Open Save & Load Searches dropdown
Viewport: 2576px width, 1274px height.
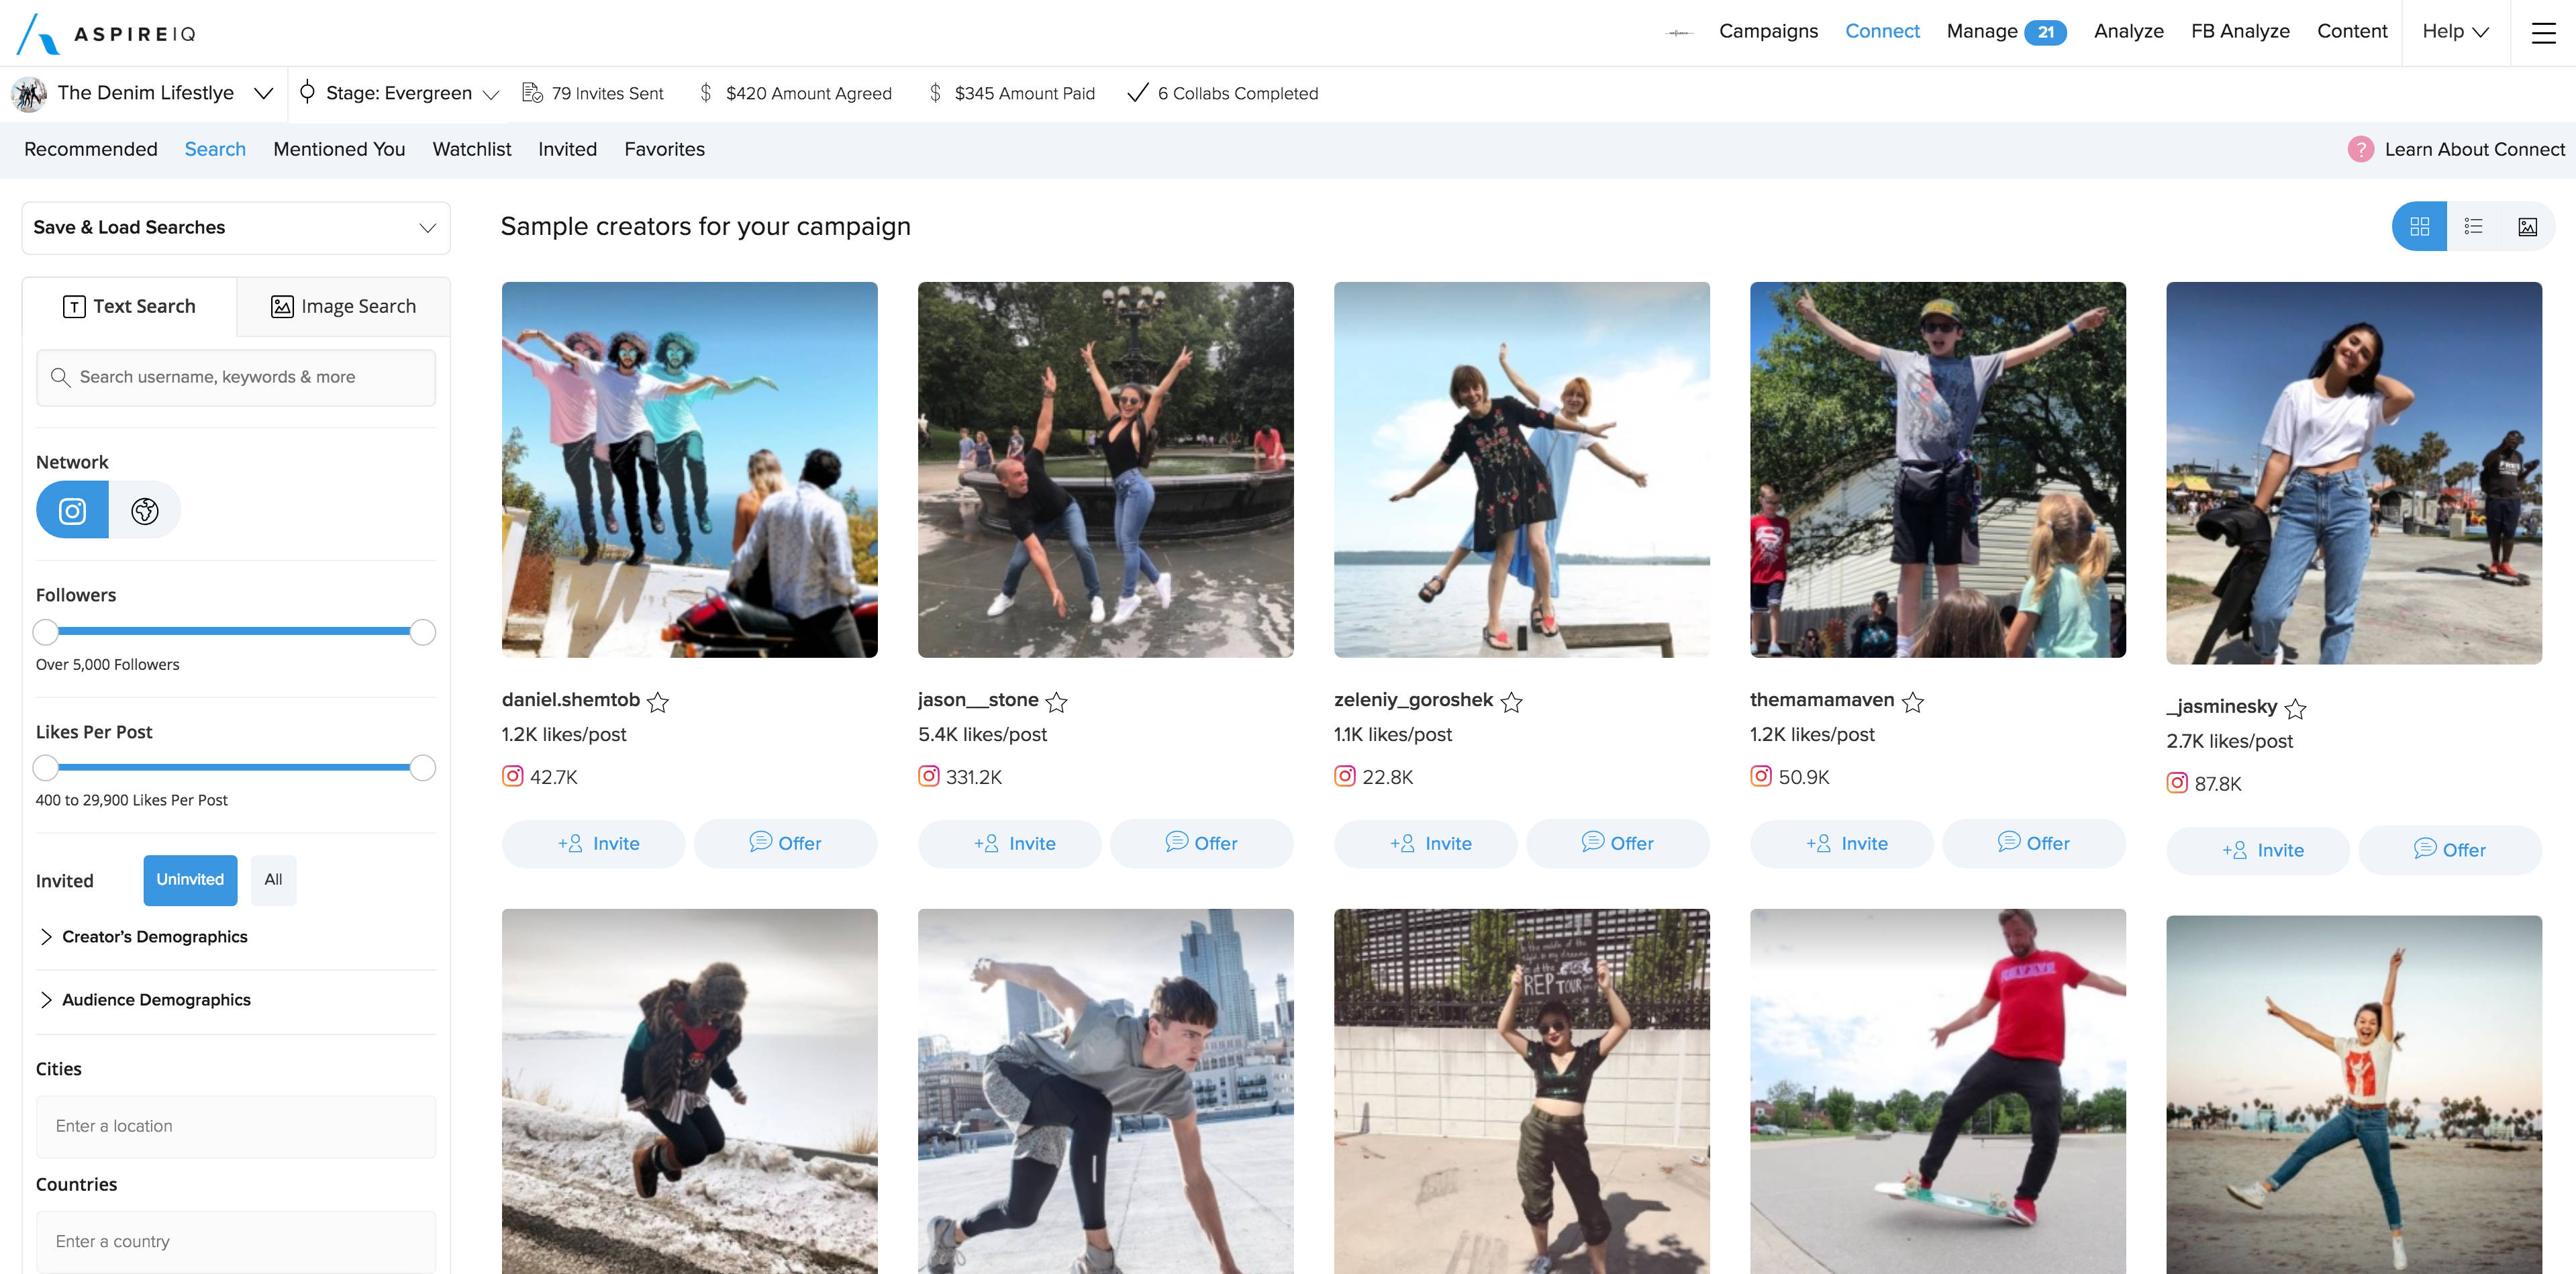pyautogui.click(x=236, y=228)
